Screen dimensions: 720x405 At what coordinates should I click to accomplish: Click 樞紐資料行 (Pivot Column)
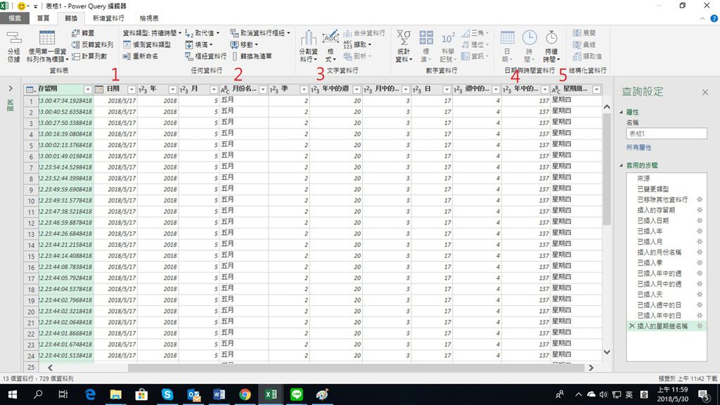tap(206, 56)
